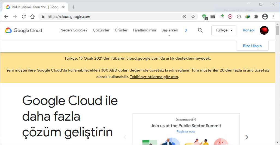The width and height of the screenshot is (280, 145).
Task: Click Register now for the summit
Action: [186, 131]
